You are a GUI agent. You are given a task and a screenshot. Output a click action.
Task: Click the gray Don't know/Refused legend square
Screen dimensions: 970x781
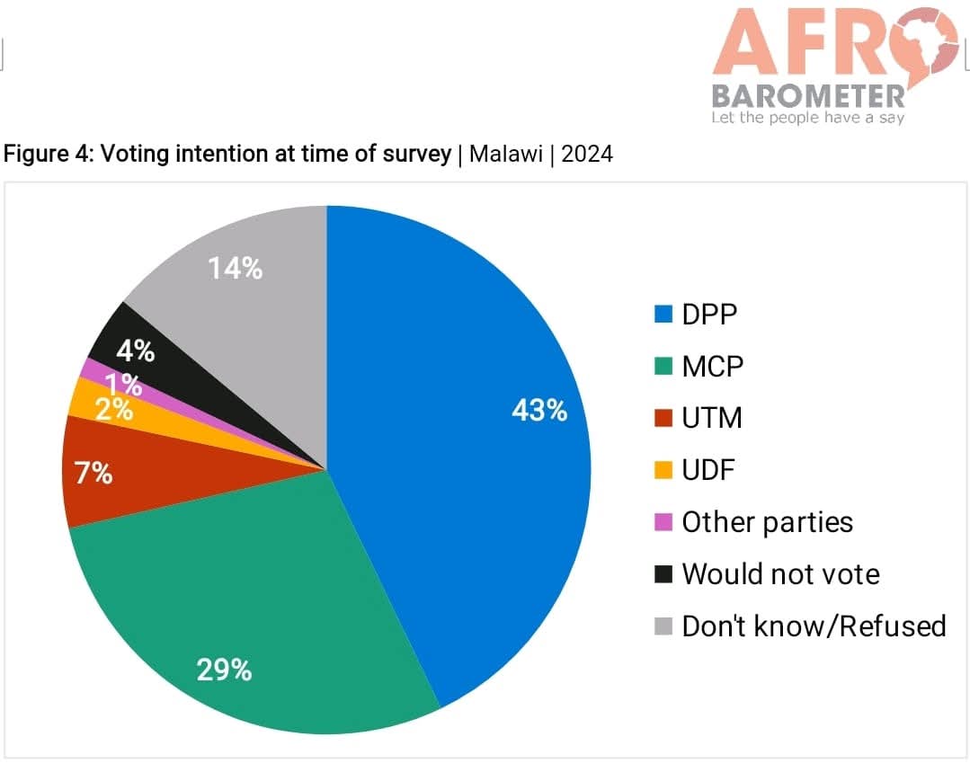tap(663, 626)
